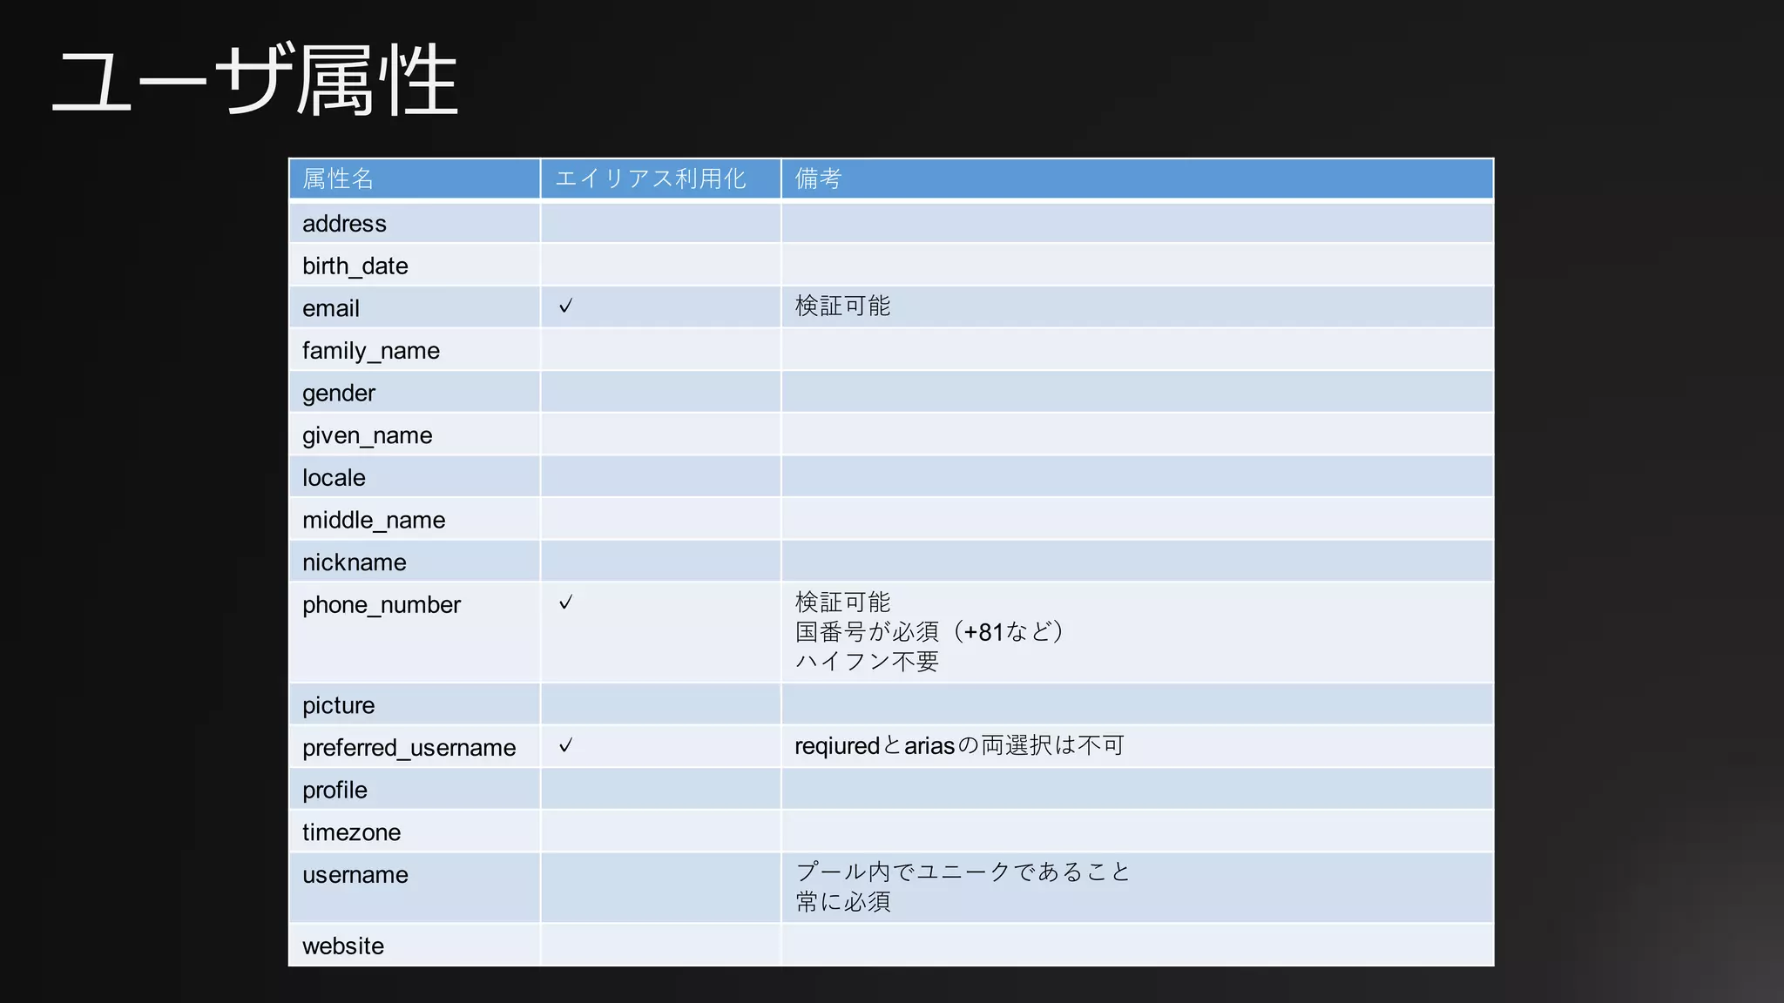Click the slide title ユーザ属性

tap(255, 81)
